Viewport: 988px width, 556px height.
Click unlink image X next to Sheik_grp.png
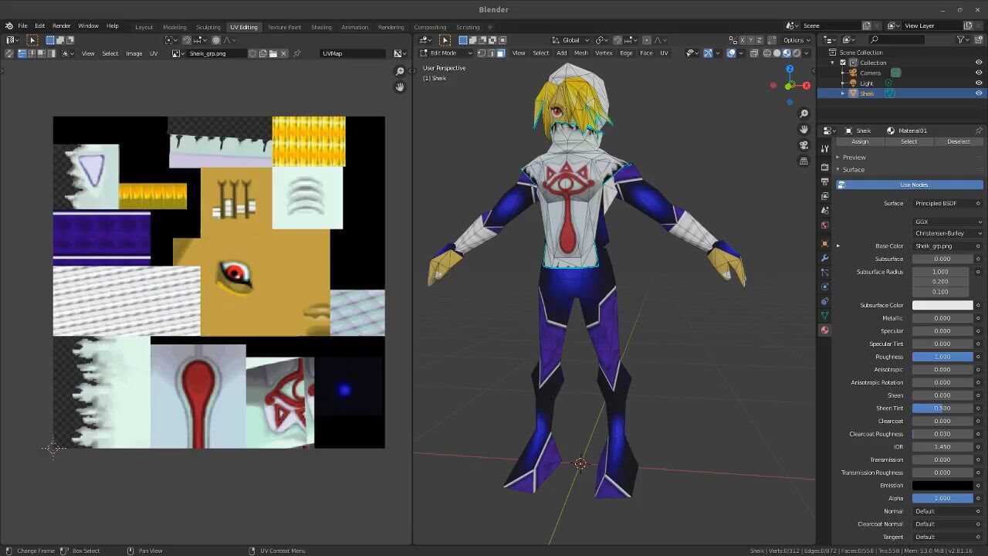(283, 53)
